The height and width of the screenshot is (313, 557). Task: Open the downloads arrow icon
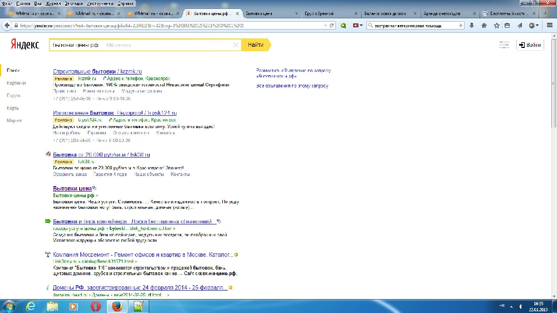pos(471,26)
